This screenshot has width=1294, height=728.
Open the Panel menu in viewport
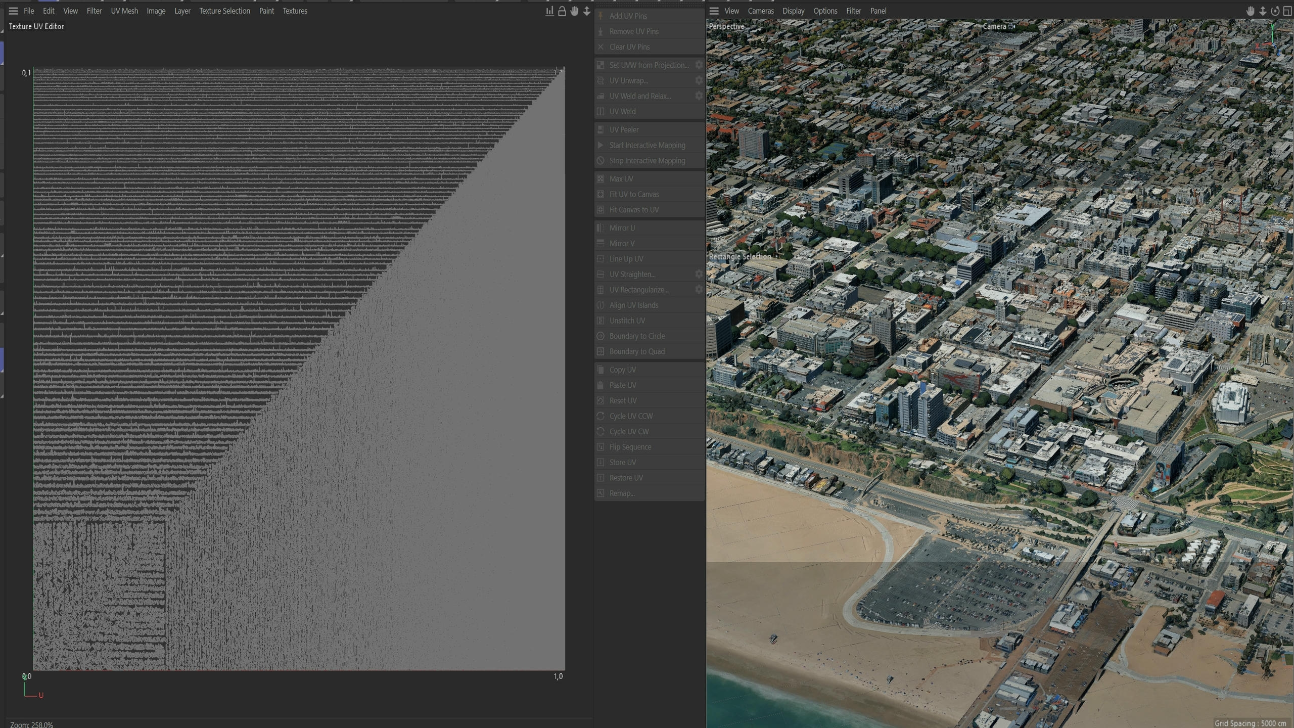click(x=878, y=11)
